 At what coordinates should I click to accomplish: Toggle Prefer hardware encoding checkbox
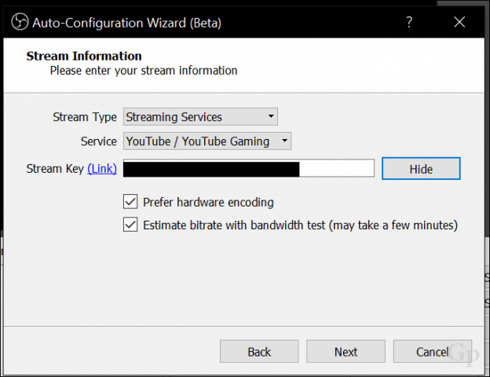[130, 202]
